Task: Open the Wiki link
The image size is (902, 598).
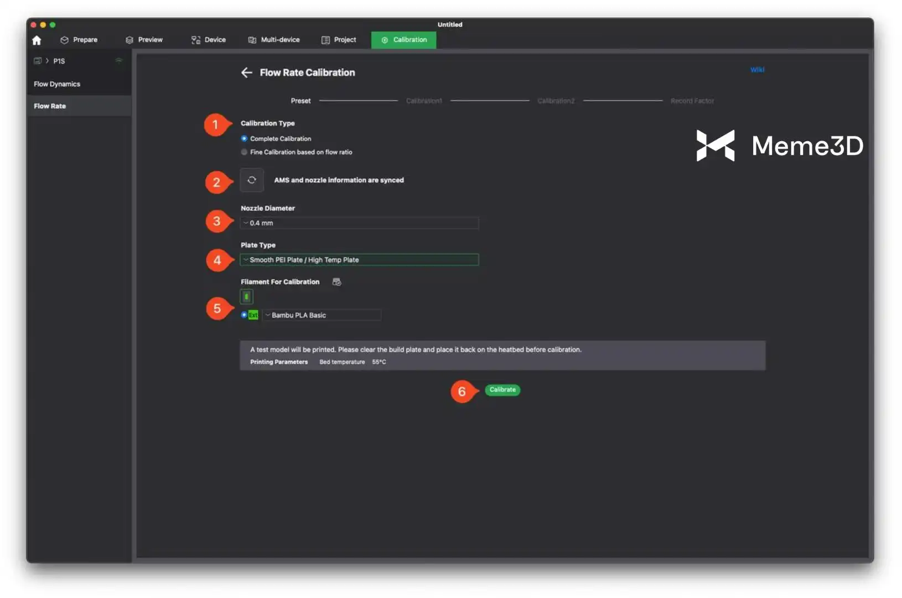Action: point(757,70)
